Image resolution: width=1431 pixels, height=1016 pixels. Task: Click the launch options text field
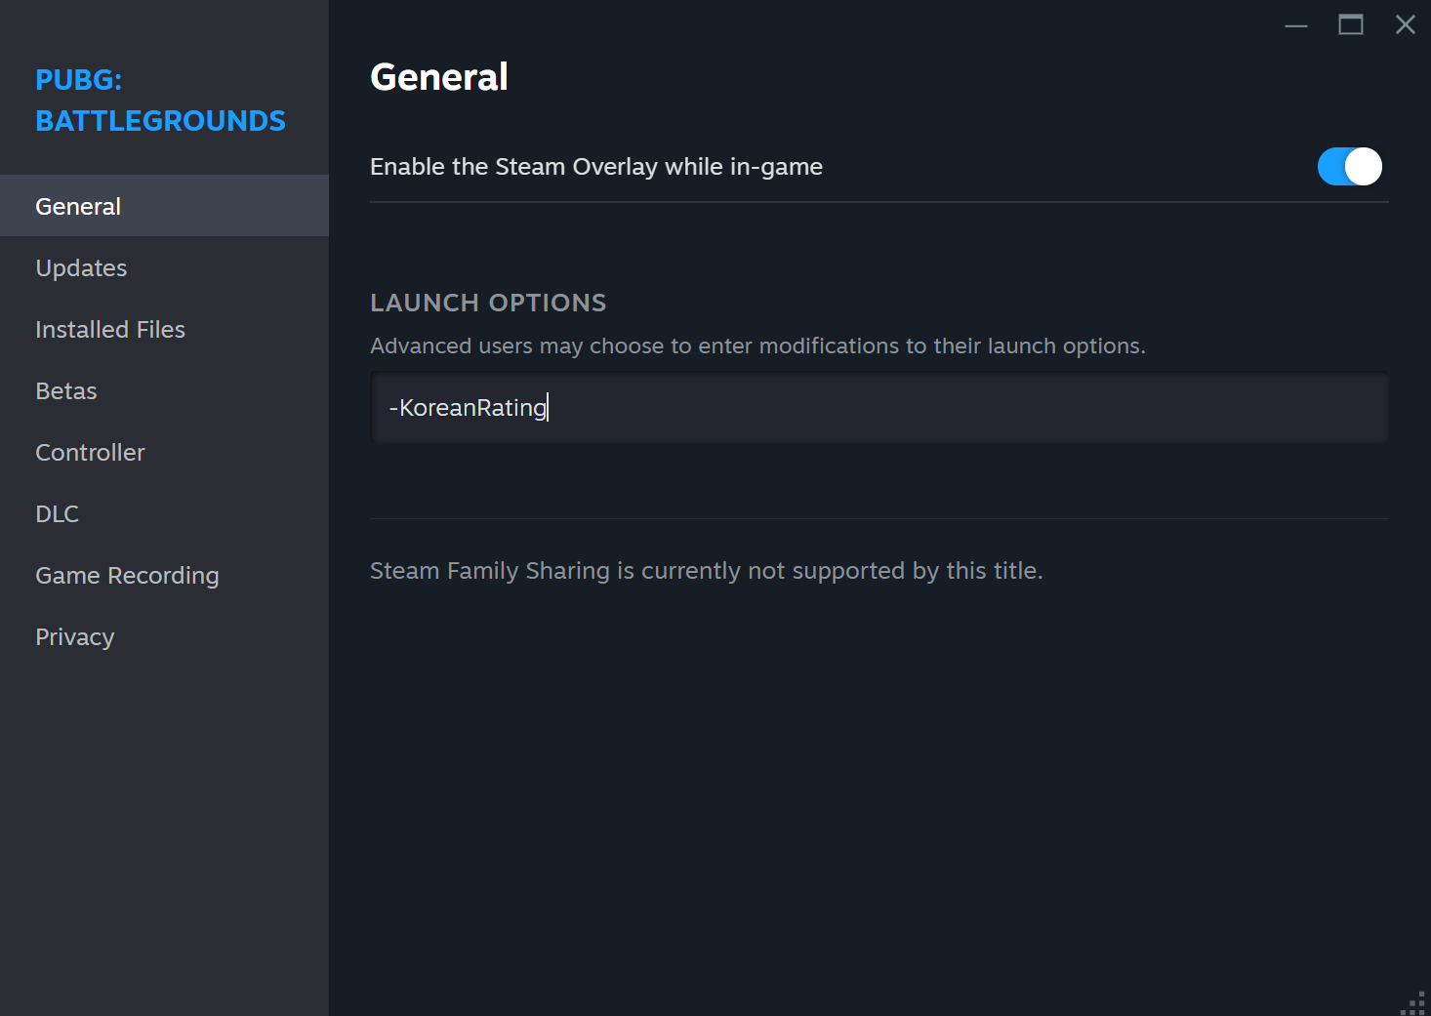pyautogui.click(x=879, y=408)
